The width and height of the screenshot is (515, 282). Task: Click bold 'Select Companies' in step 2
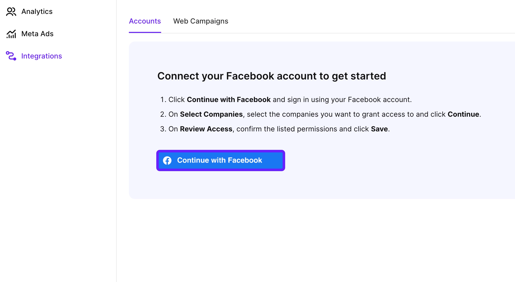click(x=211, y=114)
